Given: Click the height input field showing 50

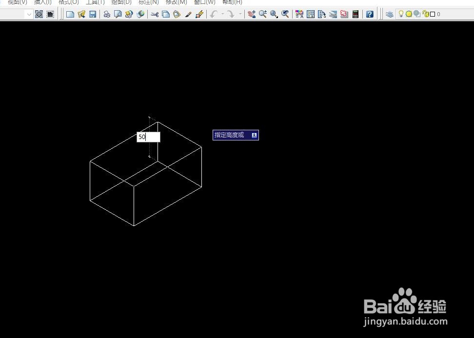Looking at the screenshot, I should (148, 137).
